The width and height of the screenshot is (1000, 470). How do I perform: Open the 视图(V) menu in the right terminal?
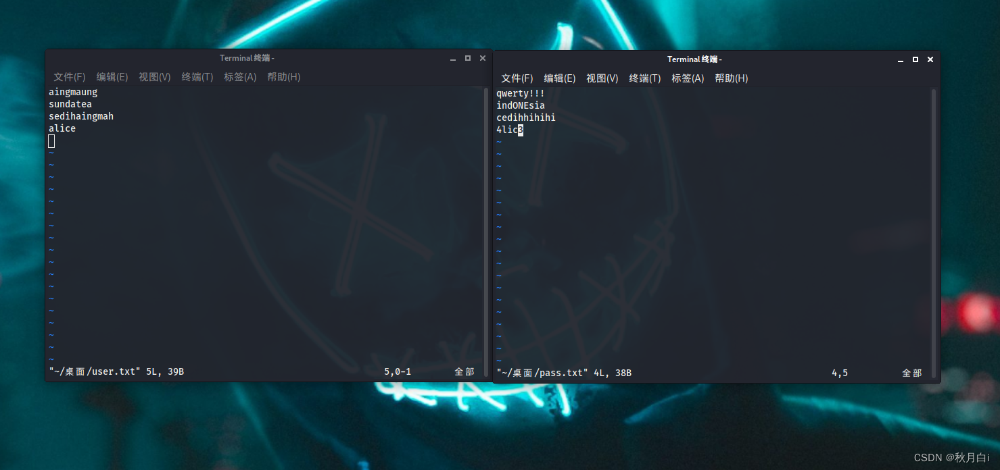602,78
